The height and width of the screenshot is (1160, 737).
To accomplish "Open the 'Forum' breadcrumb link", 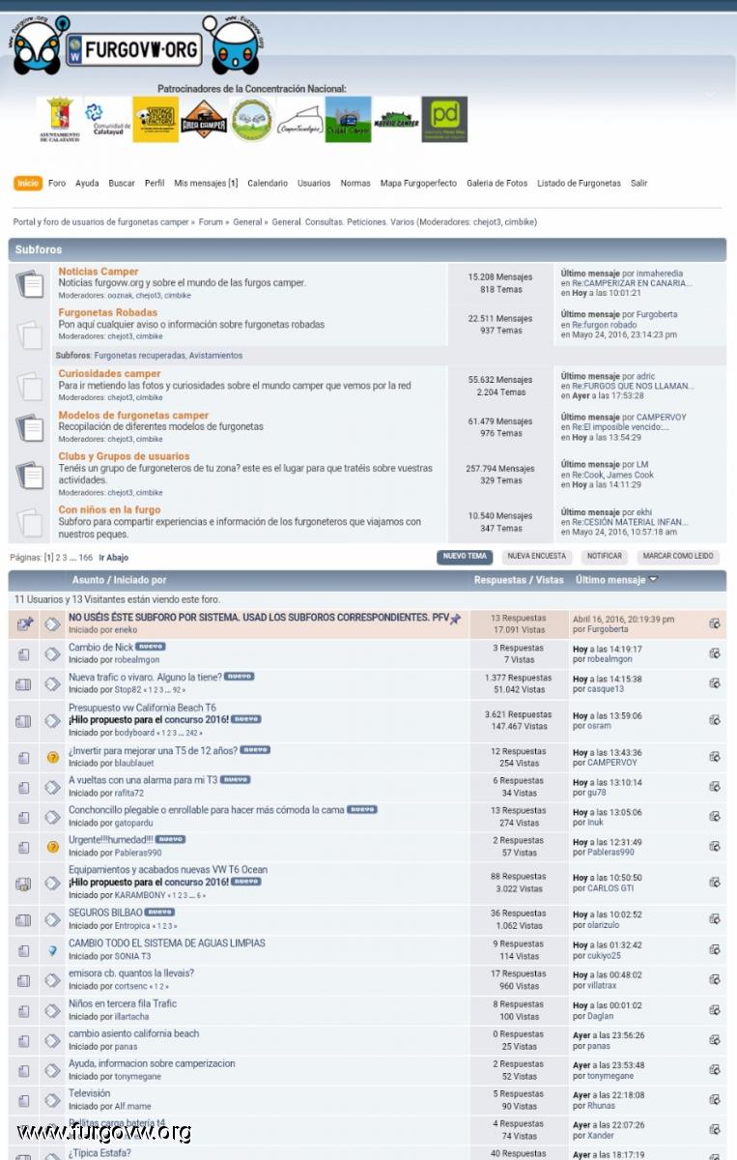I will (x=211, y=222).
